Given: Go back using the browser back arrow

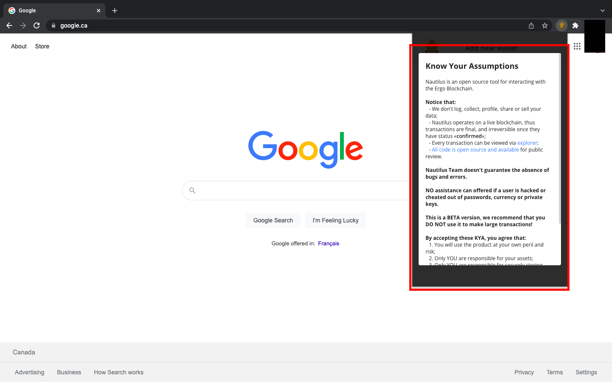Looking at the screenshot, I should coord(9,25).
